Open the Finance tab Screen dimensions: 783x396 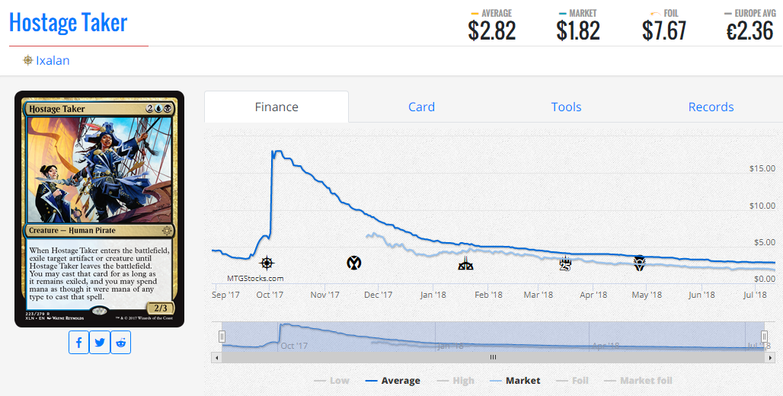276,107
